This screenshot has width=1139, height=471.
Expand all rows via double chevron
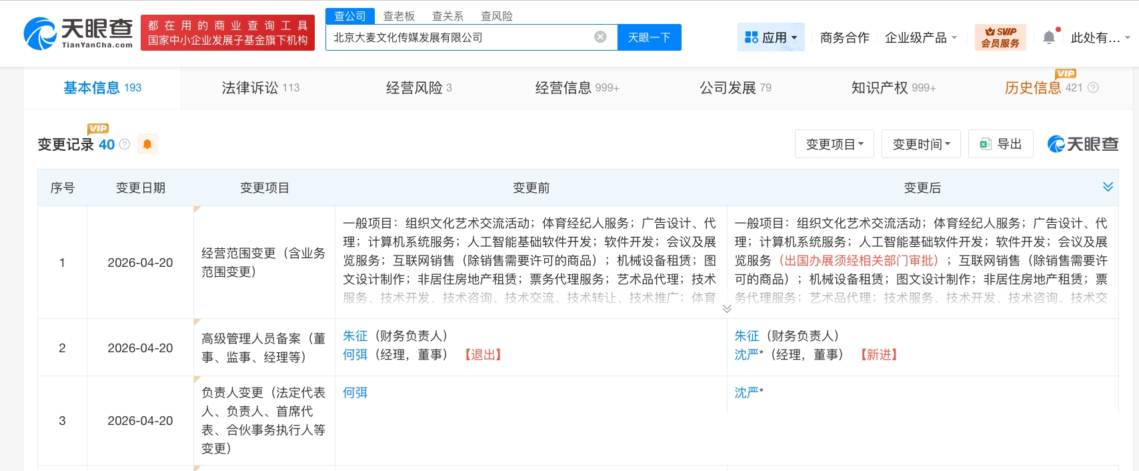click(x=1108, y=187)
